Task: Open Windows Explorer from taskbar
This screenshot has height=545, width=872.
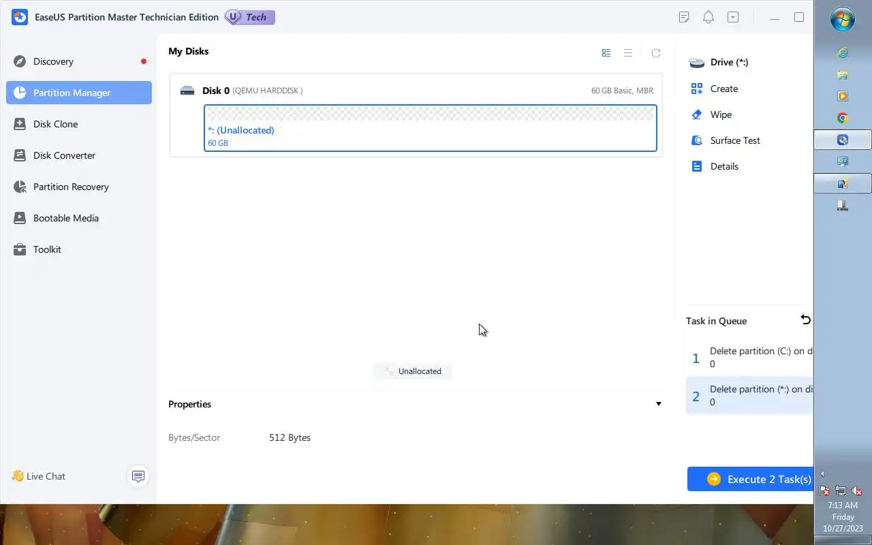Action: point(843,74)
